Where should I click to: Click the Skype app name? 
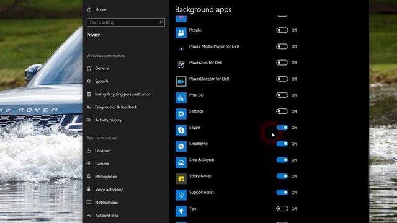click(x=194, y=128)
